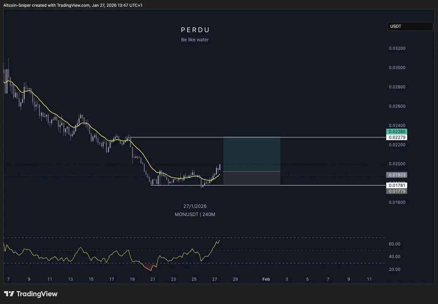Click the Feb label on time axis

266,279
